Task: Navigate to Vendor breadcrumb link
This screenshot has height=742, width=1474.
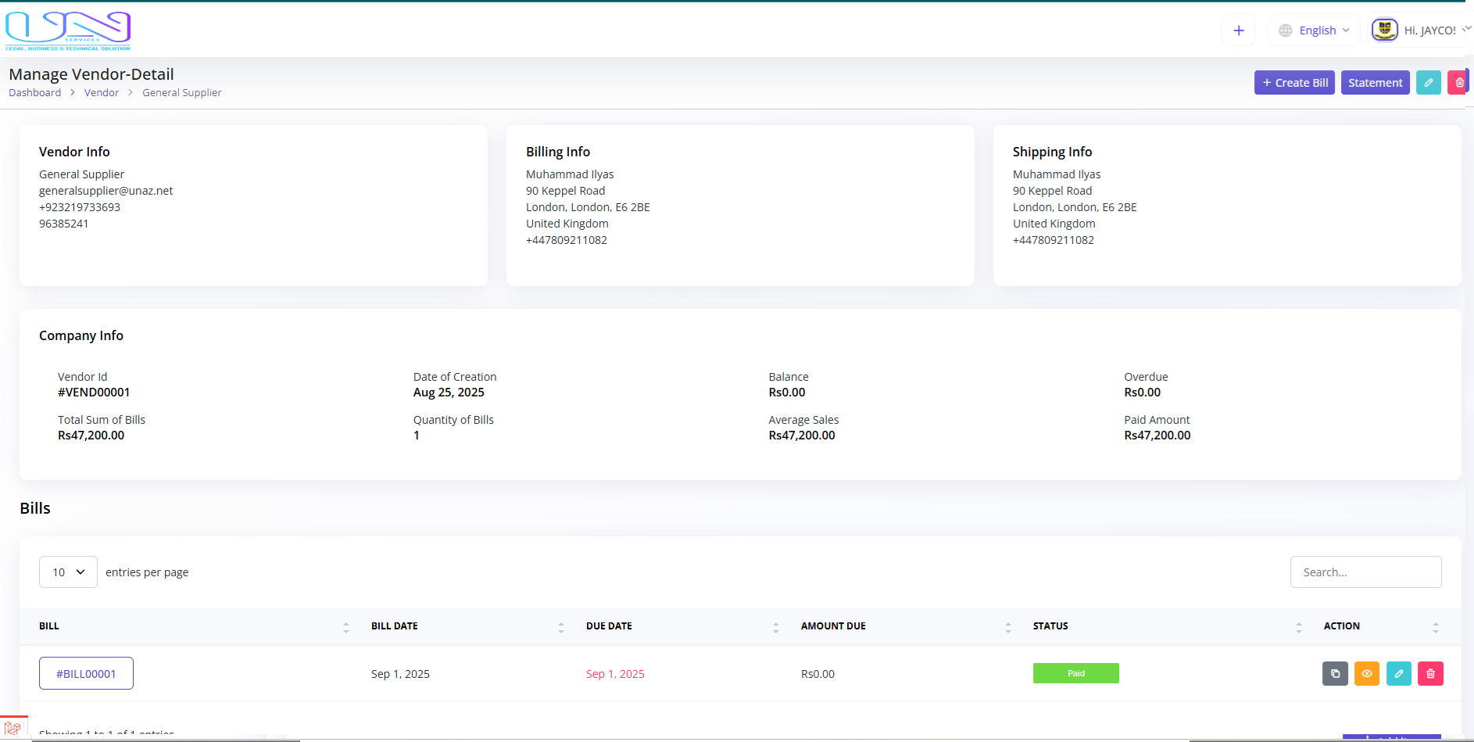Action: click(102, 92)
